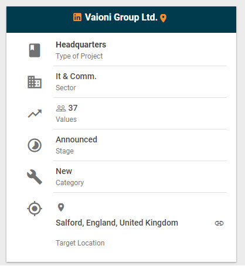Click the people icon next to 37
This screenshot has height=266, width=245.
coord(61,108)
